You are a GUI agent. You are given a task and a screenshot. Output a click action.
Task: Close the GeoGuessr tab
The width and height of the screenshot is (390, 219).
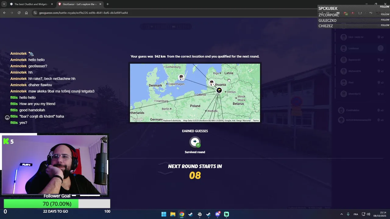coord(100,4)
